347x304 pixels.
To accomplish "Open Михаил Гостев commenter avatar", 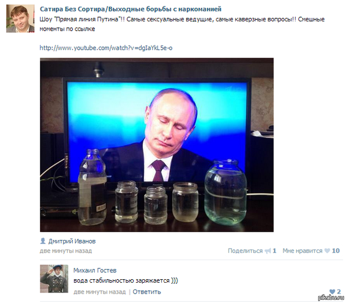I will tap(54, 279).
